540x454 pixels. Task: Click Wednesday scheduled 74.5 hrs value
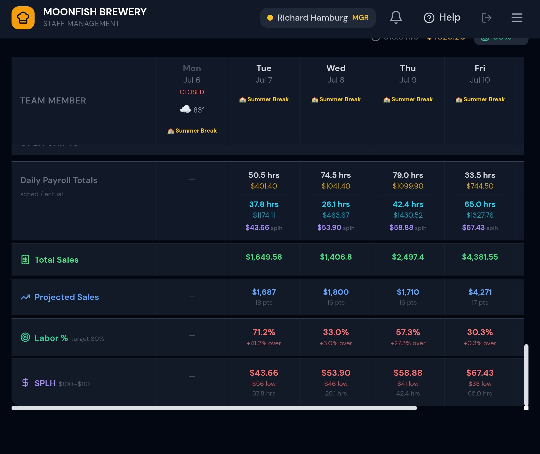pyautogui.click(x=336, y=175)
